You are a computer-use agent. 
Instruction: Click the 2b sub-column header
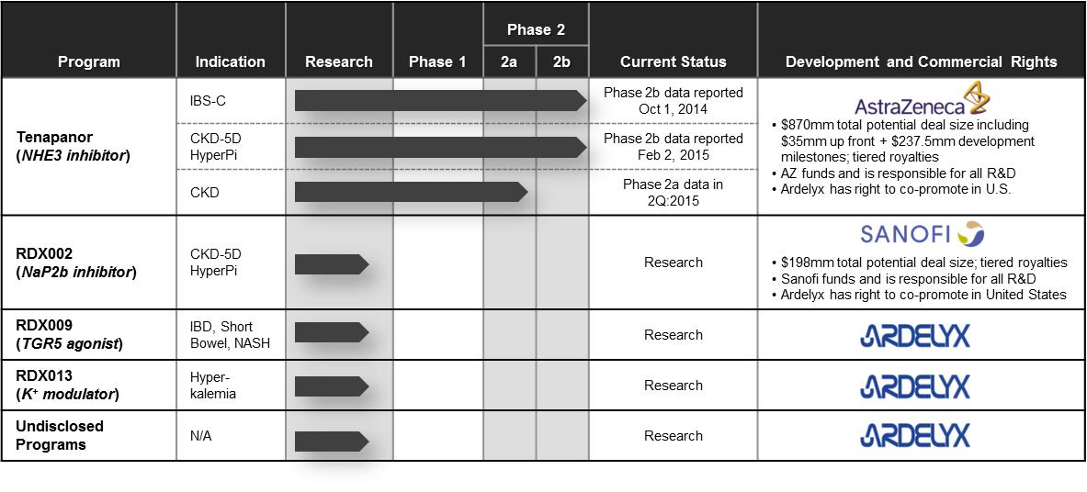coord(561,62)
